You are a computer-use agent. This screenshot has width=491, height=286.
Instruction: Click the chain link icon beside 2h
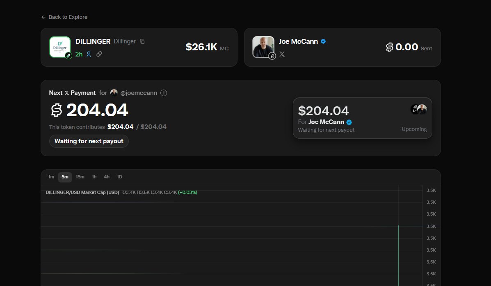pyautogui.click(x=99, y=54)
